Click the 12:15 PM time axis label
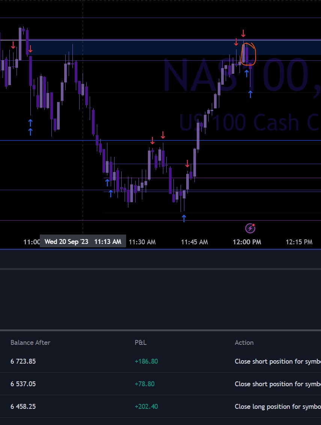The width and height of the screenshot is (321, 425). (299, 242)
